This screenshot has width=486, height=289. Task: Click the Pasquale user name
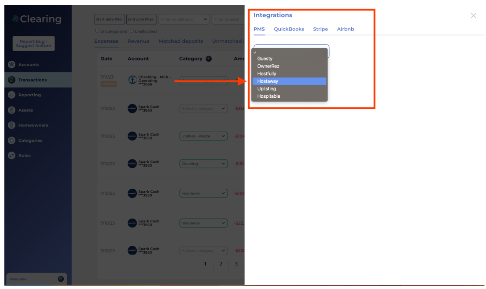pyautogui.click(x=18, y=279)
